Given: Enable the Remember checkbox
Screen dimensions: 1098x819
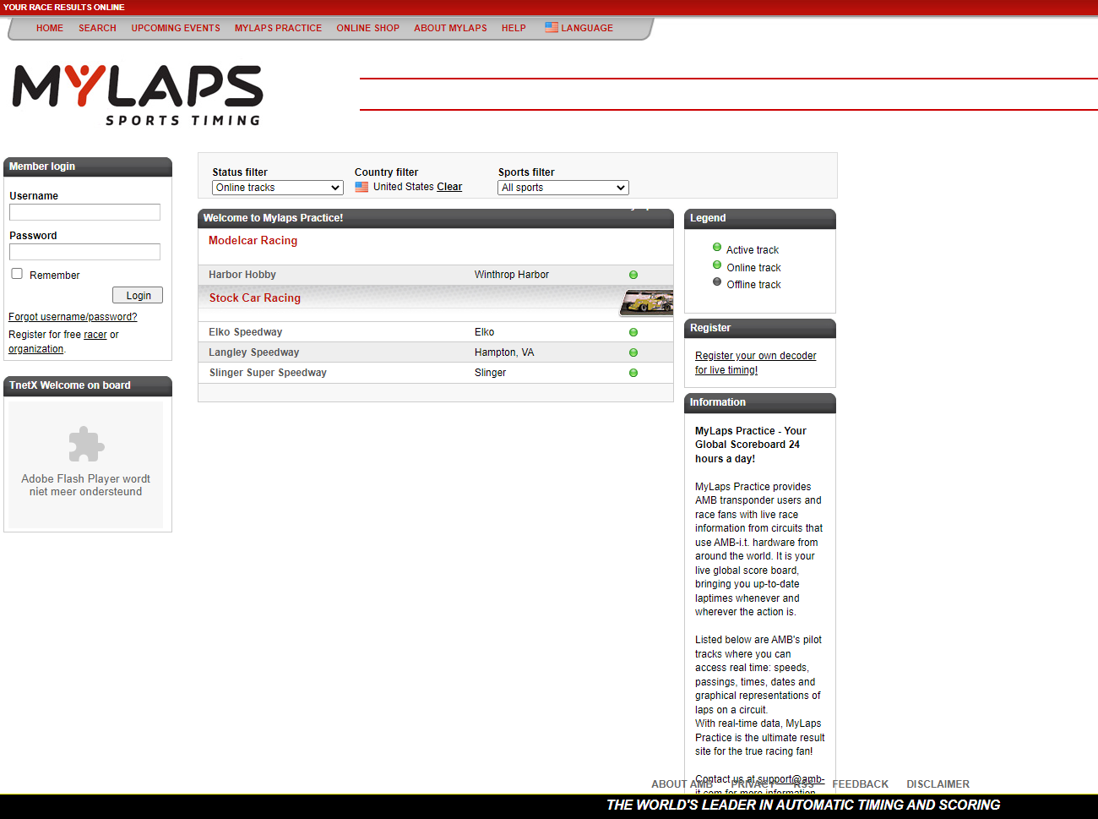Looking at the screenshot, I should pyautogui.click(x=17, y=274).
